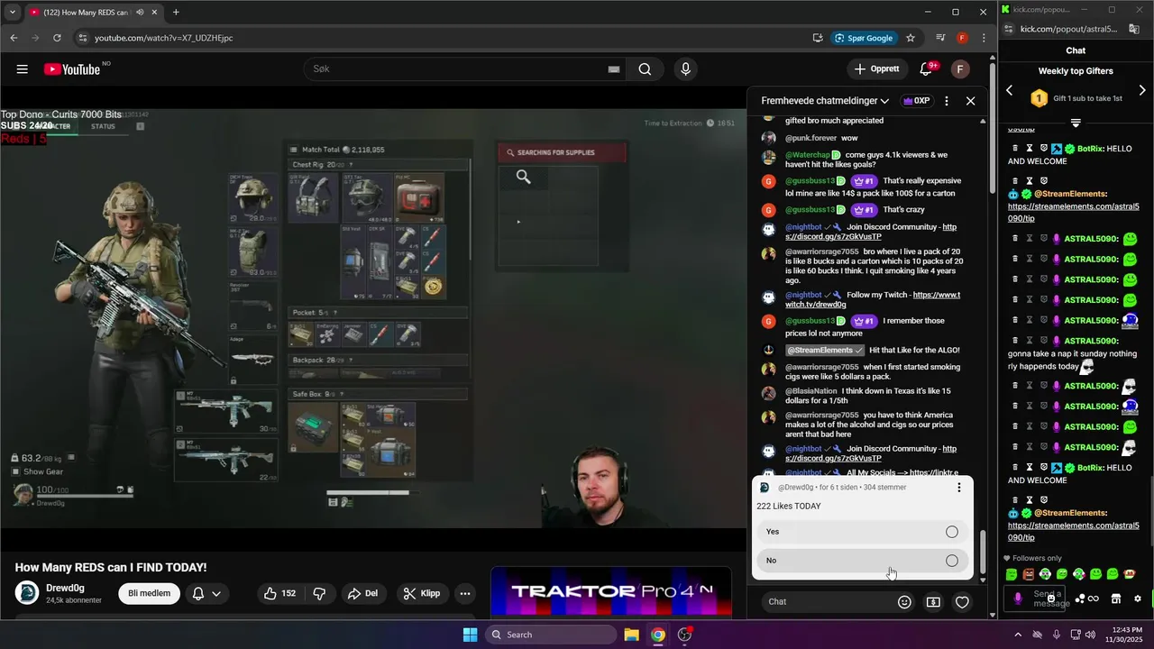This screenshot has height=649, width=1154.
Task: Create a clip with Klipp button
Action: (422, 593)
